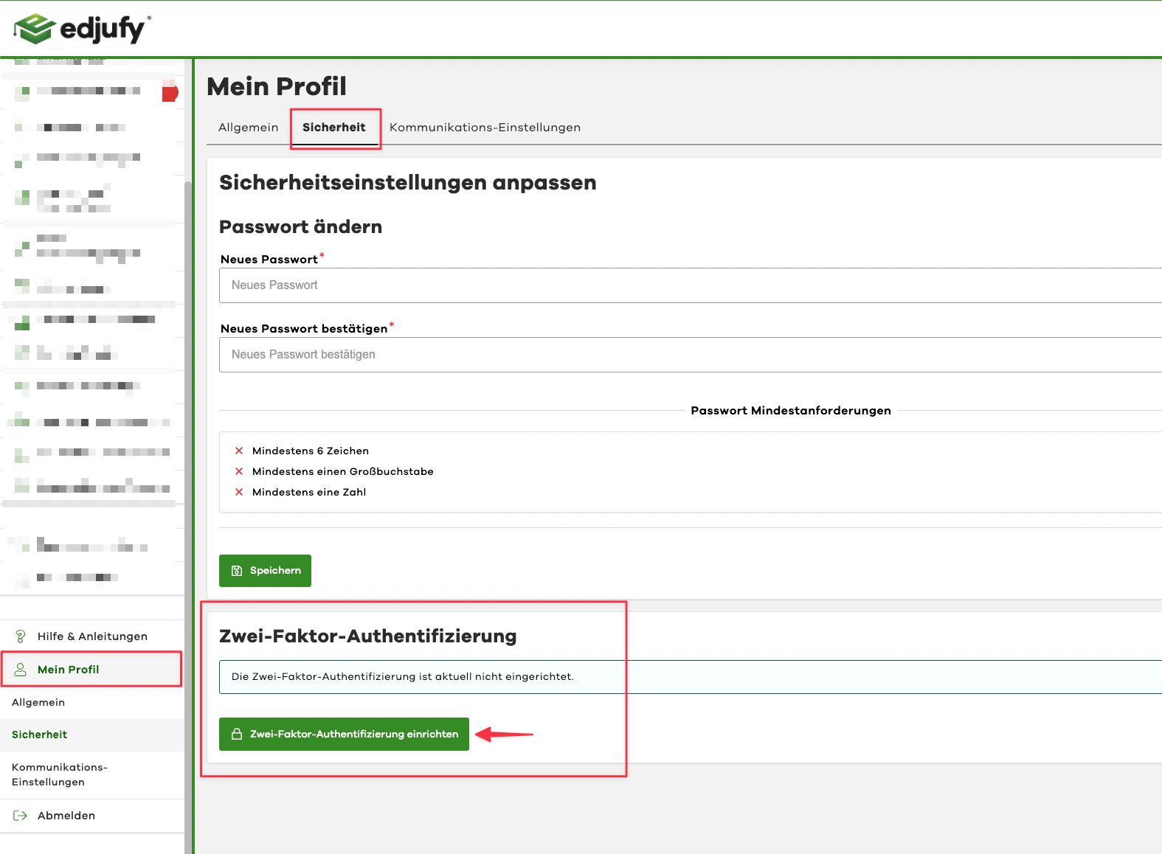Click the red X beside Mindestens eine Zahl
Image resolution: width=1162 pixels, height=854 pixels.
click(x=239, y=492)
